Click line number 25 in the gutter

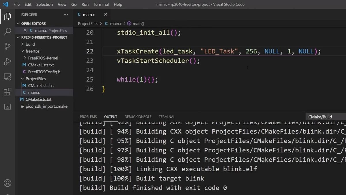[x=90, y=79]
